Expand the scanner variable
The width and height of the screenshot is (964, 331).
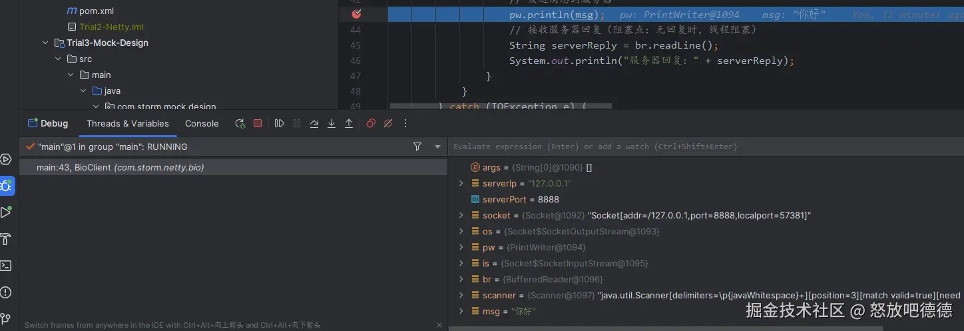click(x=461, y=295)
